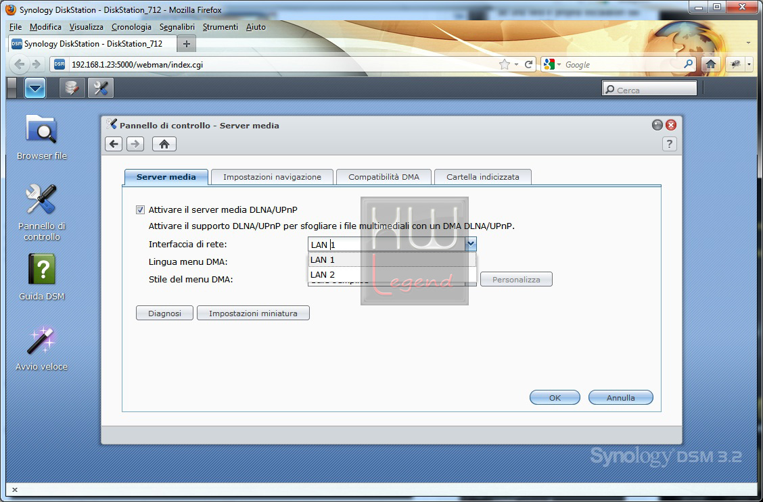The image size is (763, 502).
Task: Reload the page in Firefox
Action: (528, 64)
